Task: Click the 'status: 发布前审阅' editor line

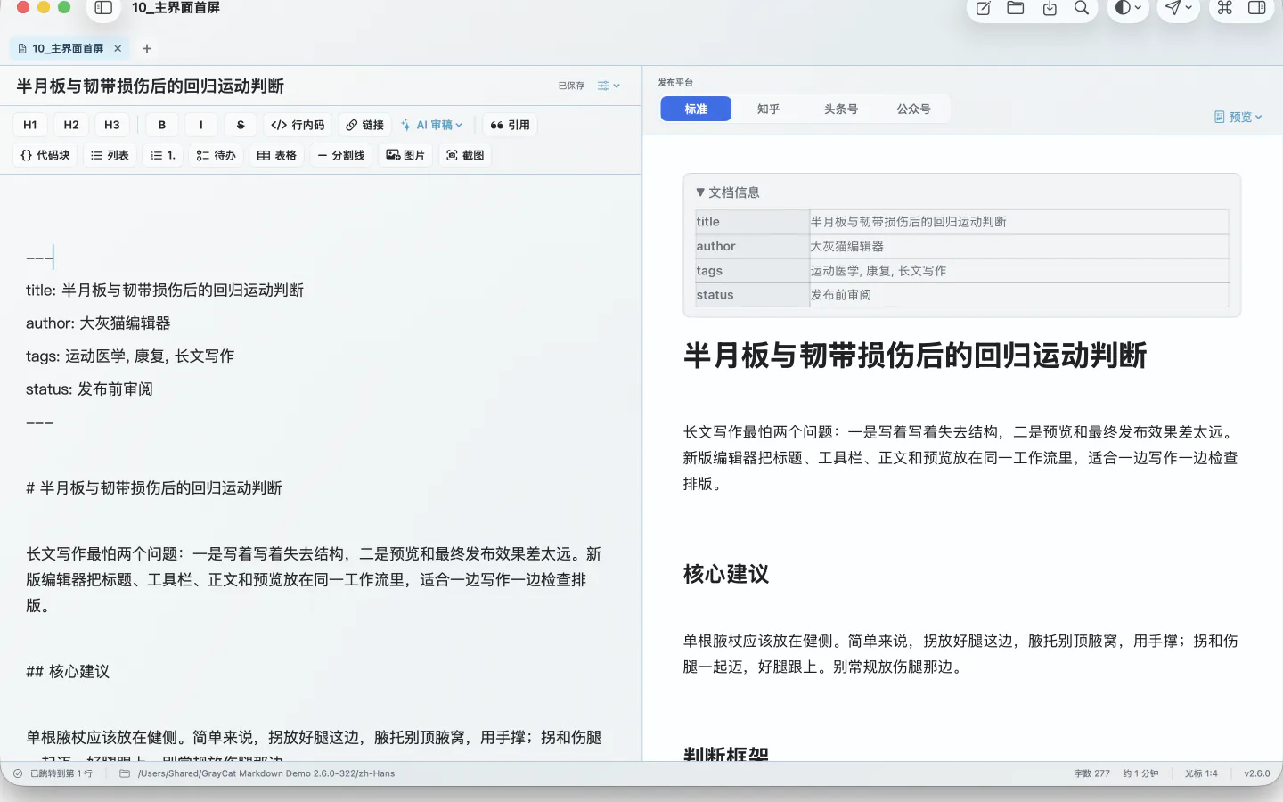Action: [x=89, y=389]
